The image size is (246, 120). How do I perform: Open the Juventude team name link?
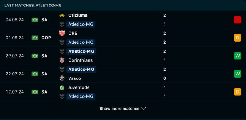tap(79, 87)
